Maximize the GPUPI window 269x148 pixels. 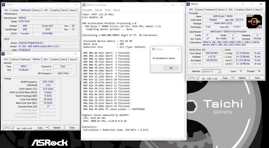click(x=173, y=5)
